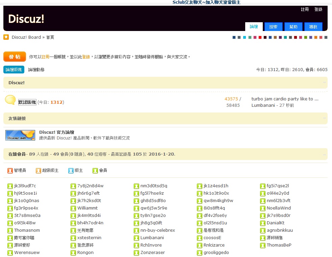Screen dimensions: 332x257
Task: Choose the bright red style color swatch
Action: click(260, 37)
